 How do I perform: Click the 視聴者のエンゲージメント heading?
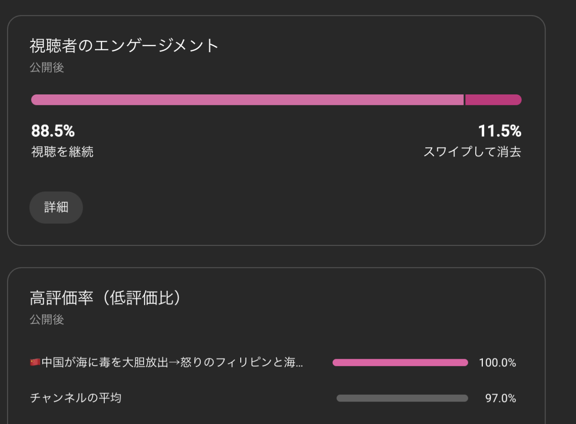[x=124, y=45]
